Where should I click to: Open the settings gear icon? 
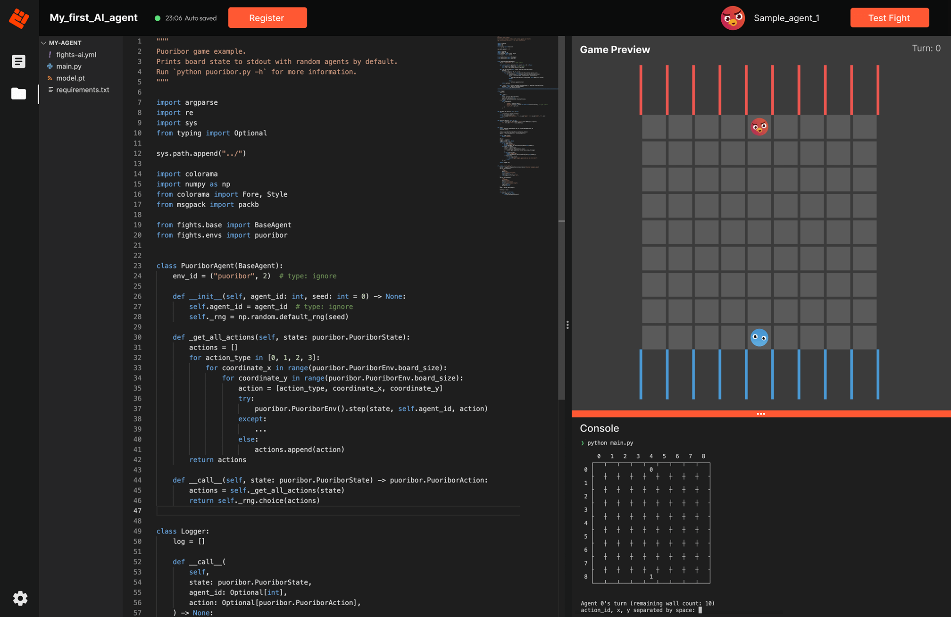pyautogui.click(x=20, y=598)
